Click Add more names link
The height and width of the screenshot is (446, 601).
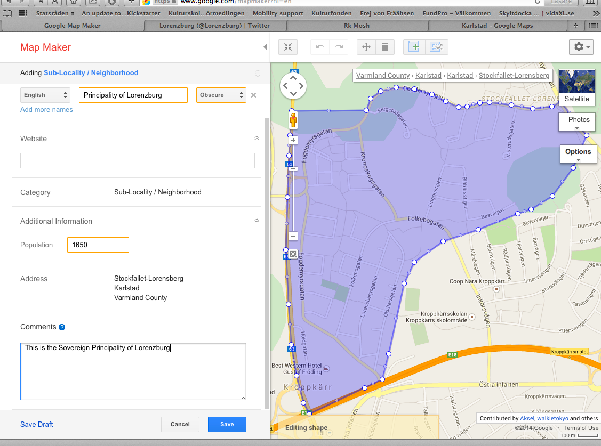[46, 109]
